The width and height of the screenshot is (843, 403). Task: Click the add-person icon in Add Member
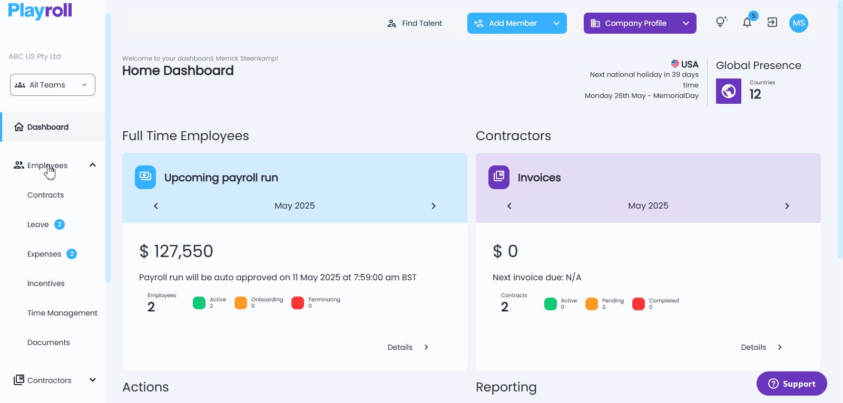(479, 23)
